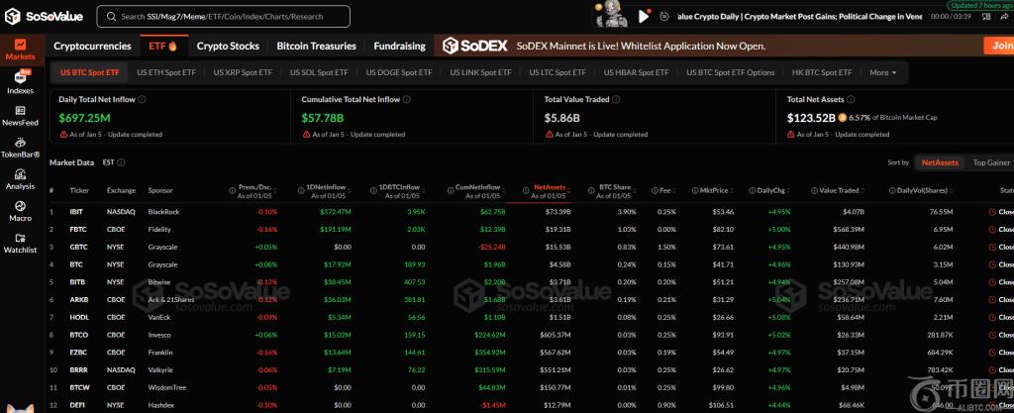Click the $697.25M daily inflow value
1014x413 pixels.
click(84, 118)
